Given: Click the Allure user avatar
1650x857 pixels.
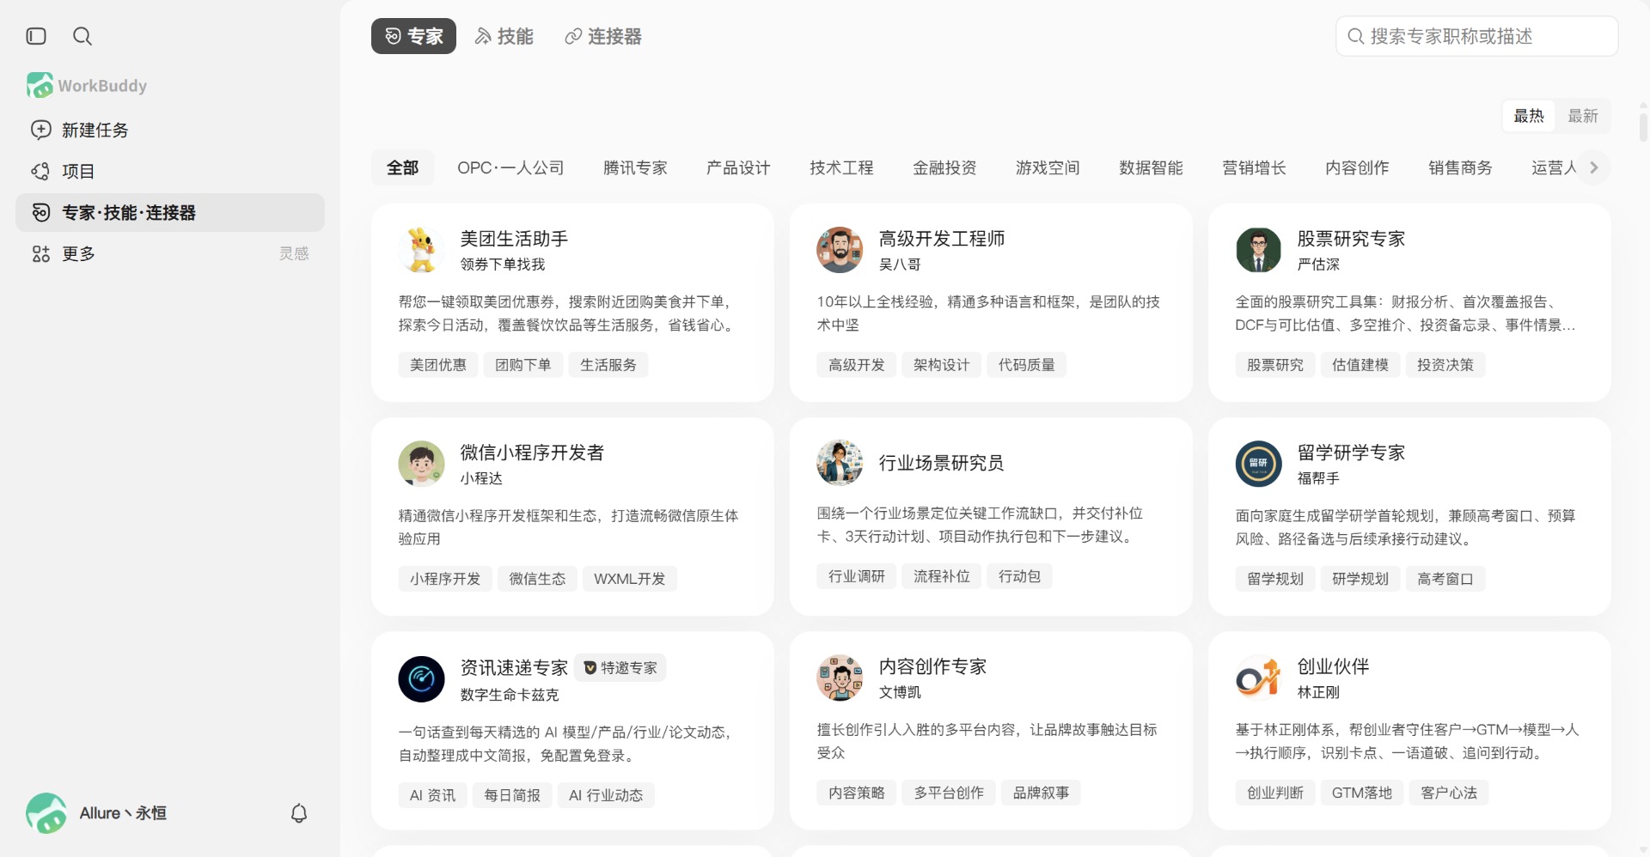Looking at the screenshot, I should pos(46,813).
